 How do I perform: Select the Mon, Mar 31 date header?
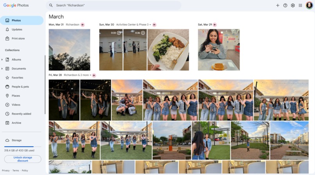(x=56, y=25)
